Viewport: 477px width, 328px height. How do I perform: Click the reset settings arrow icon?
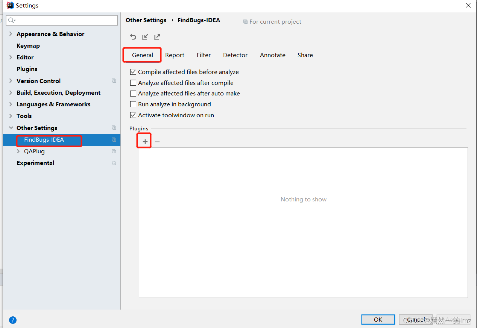[x=133, y=36]
